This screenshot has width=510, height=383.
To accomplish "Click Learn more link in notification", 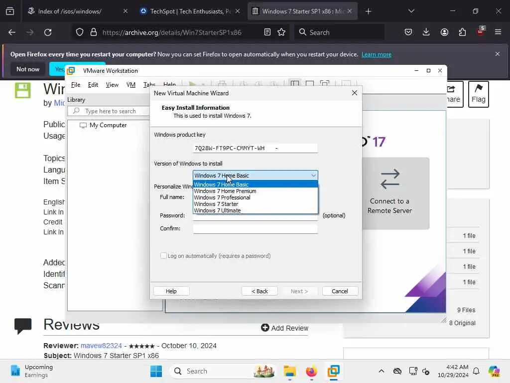I will pyautogui.click(x=377, y=54).
